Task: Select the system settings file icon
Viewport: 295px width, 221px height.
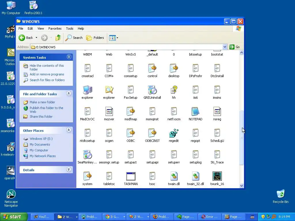Action: (87, 176)
